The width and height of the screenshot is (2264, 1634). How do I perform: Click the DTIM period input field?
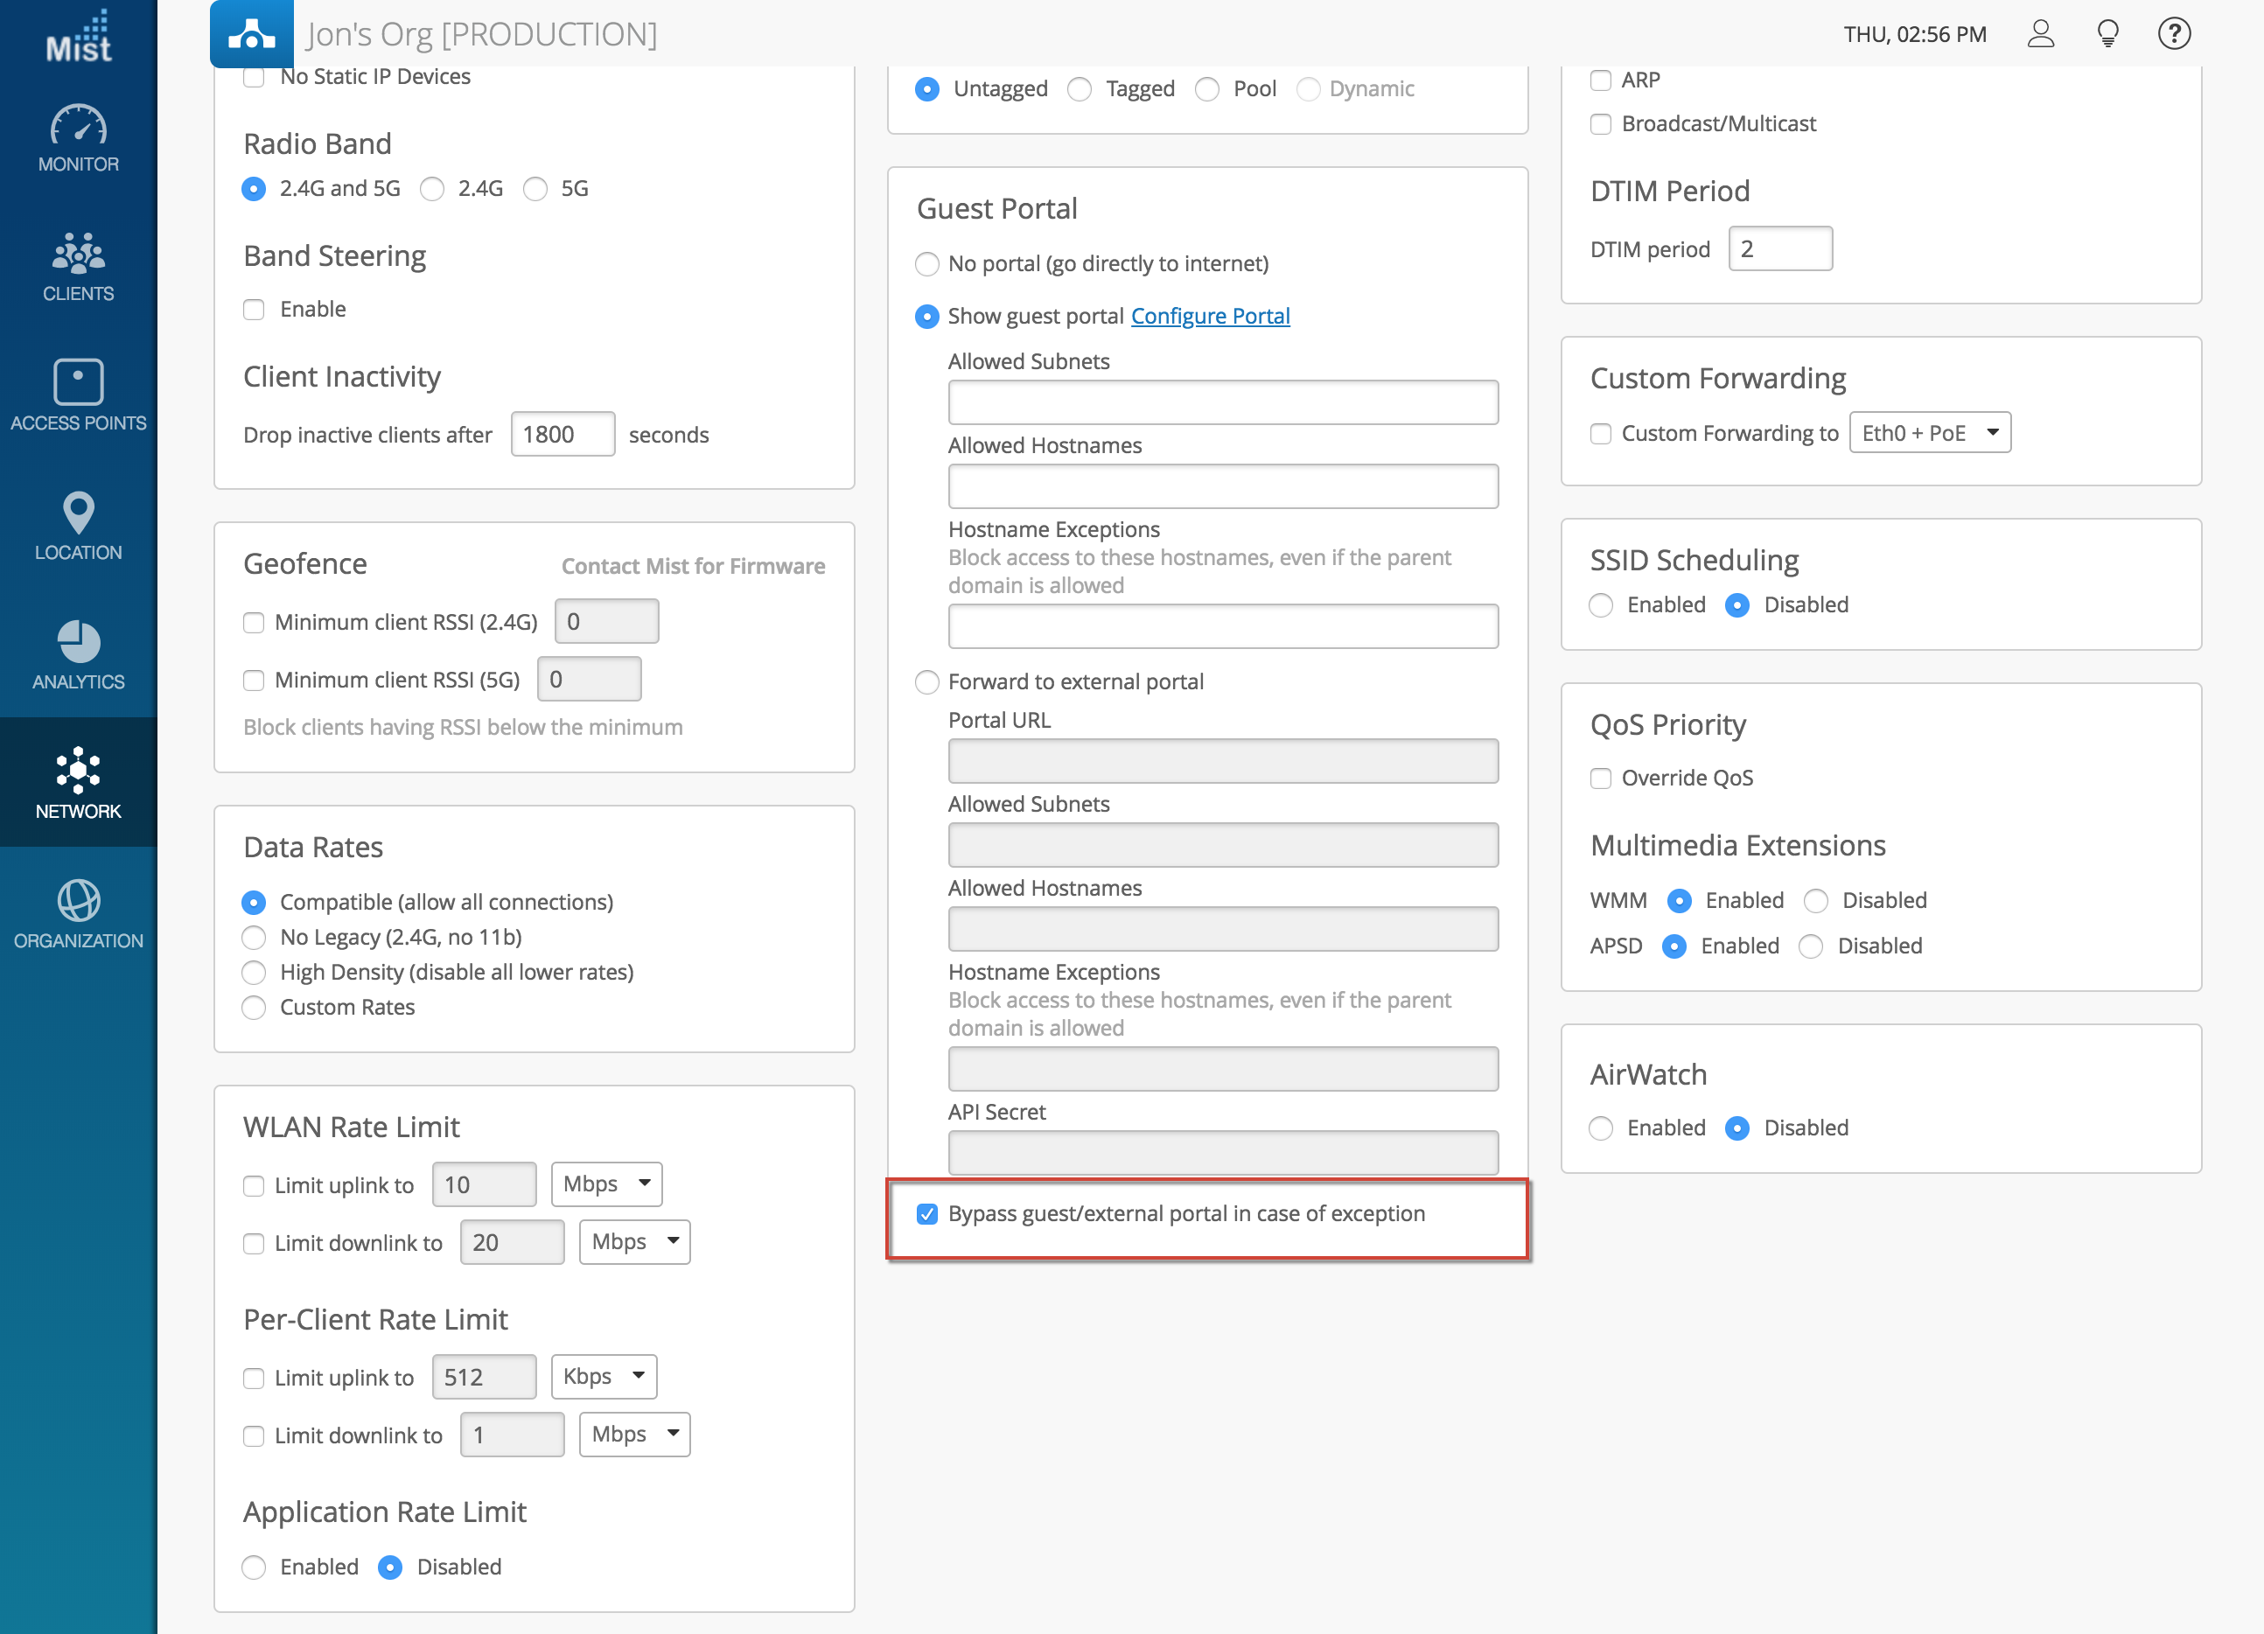tap(1780, 249)
